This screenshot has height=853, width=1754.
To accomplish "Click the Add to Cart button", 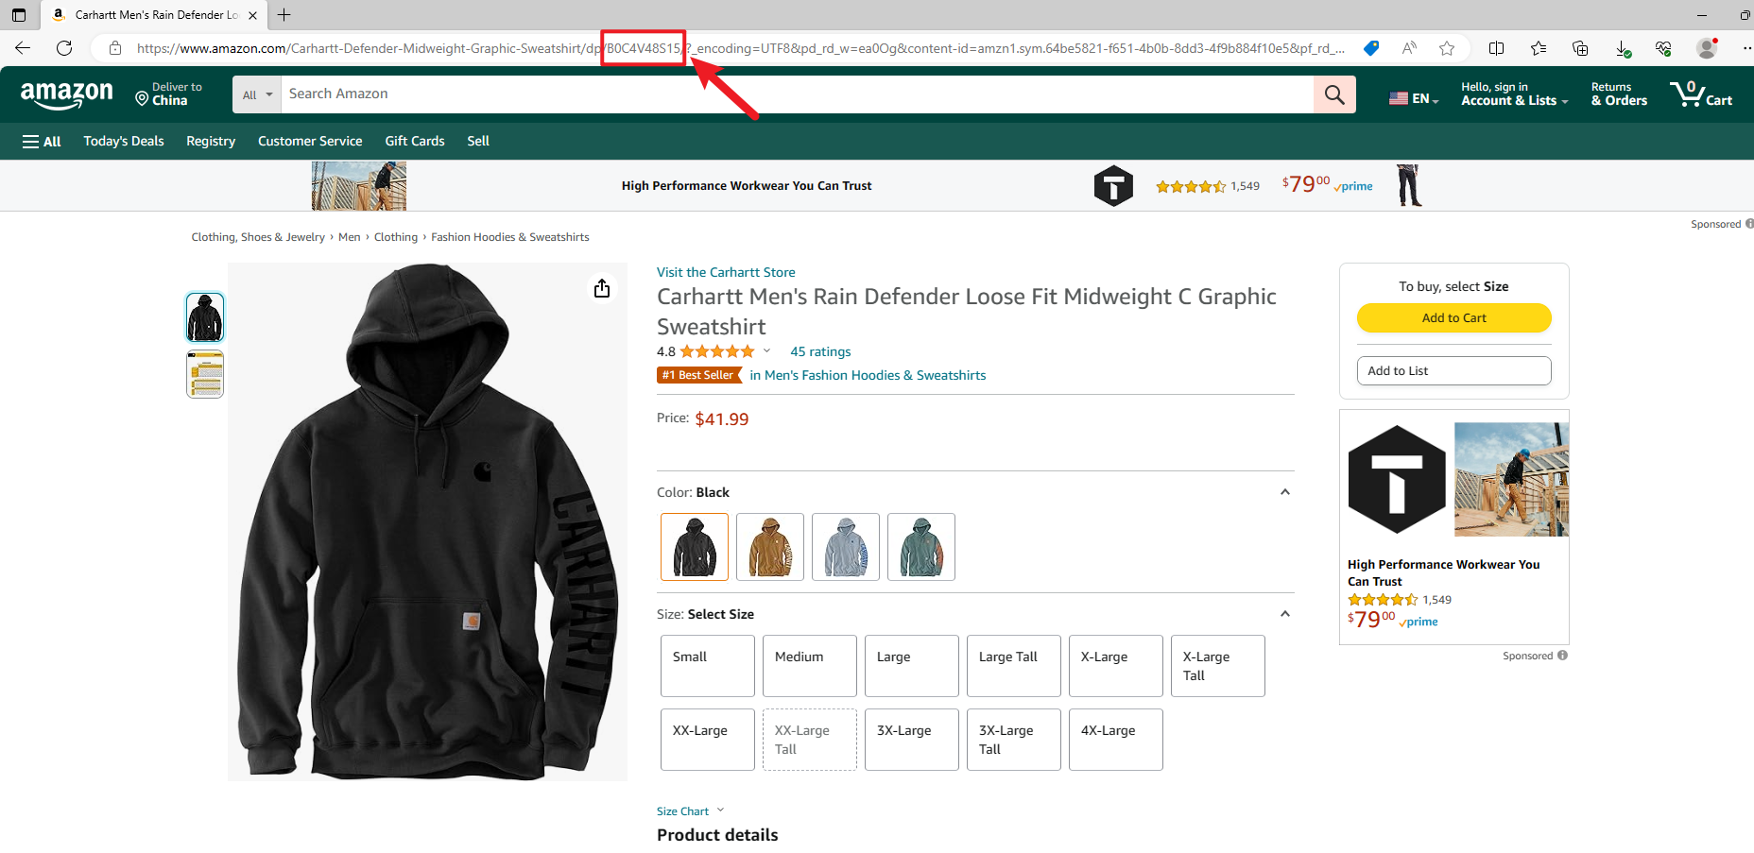I will coord(1453,318).
